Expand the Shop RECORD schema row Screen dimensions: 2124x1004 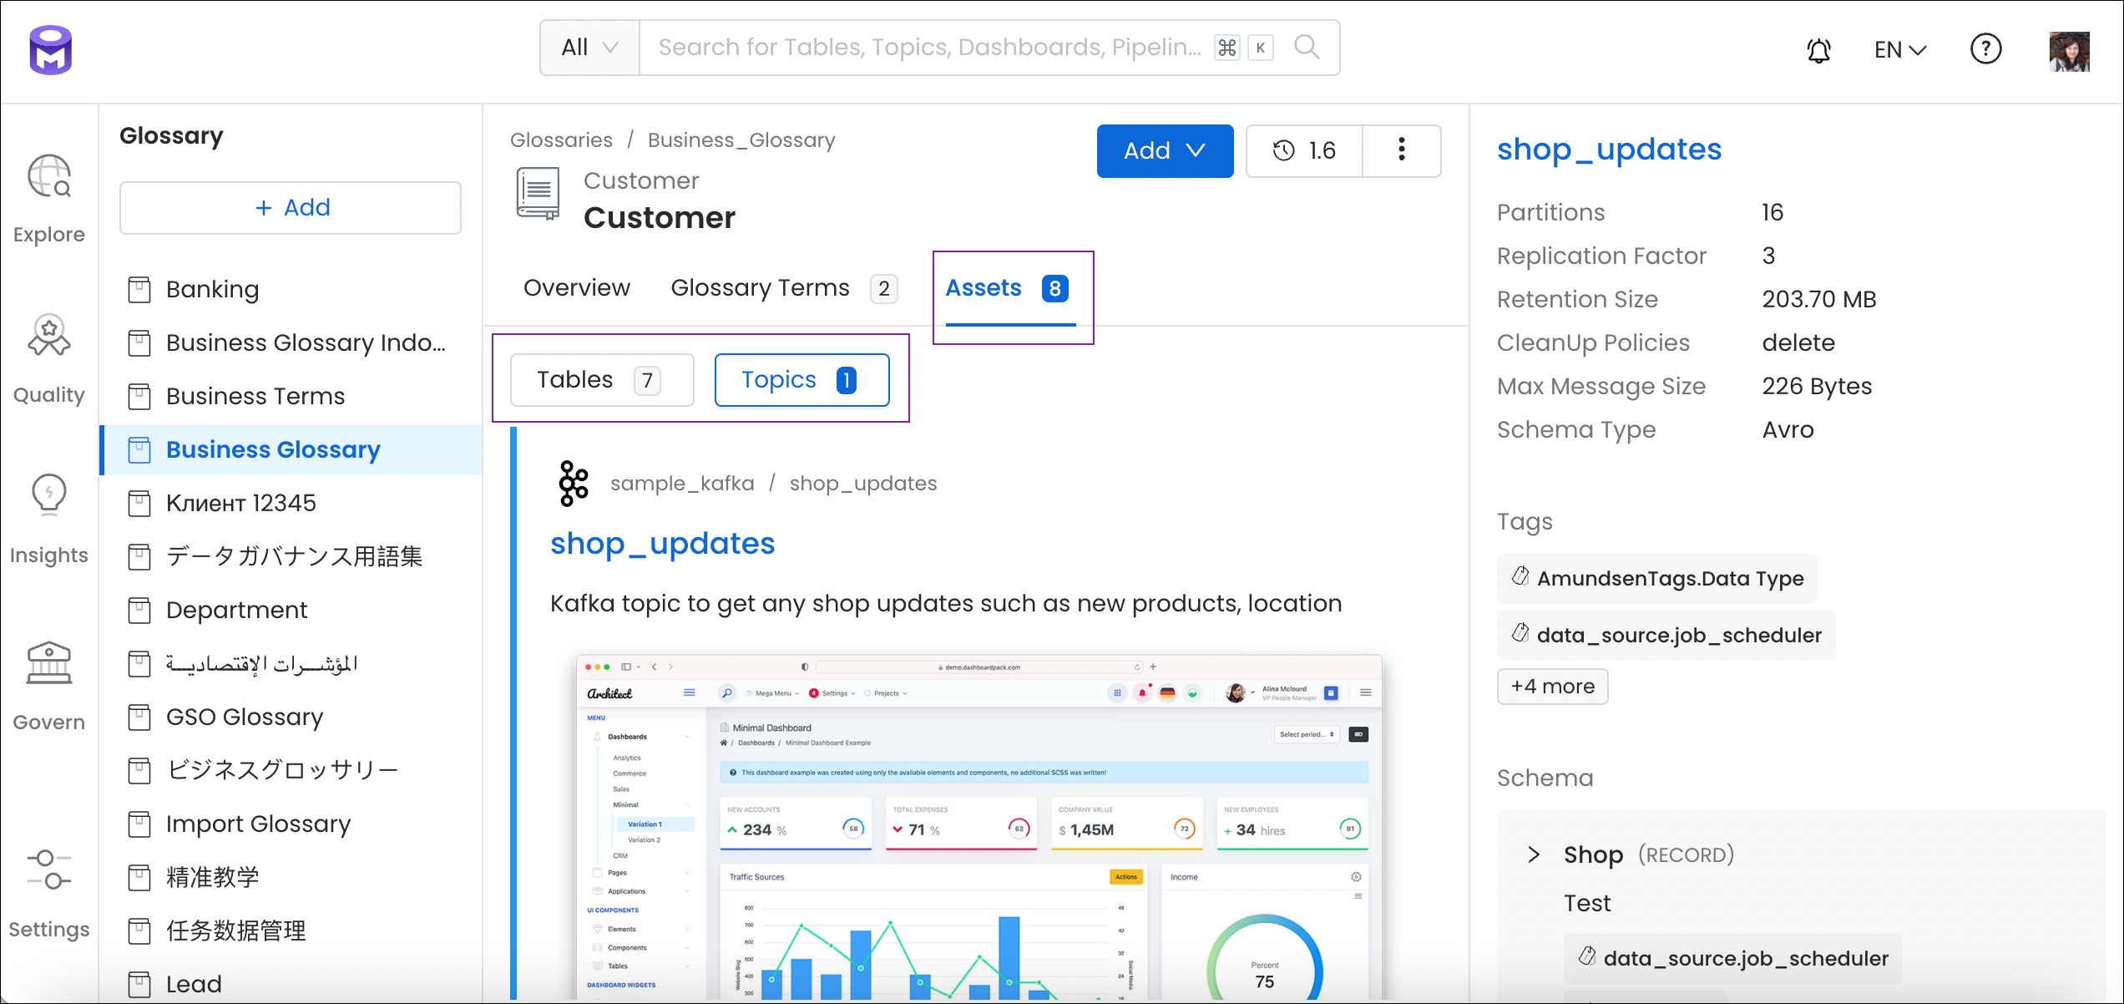1534,854
